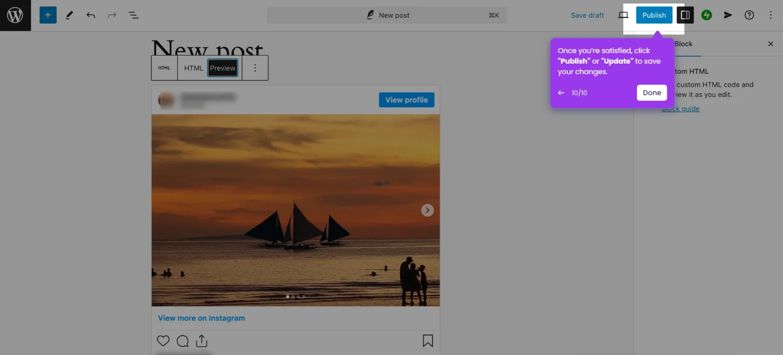Toggle the settings sidebar panel icon
This screenshot has height=355, width=783.
(x=685, y=15)
